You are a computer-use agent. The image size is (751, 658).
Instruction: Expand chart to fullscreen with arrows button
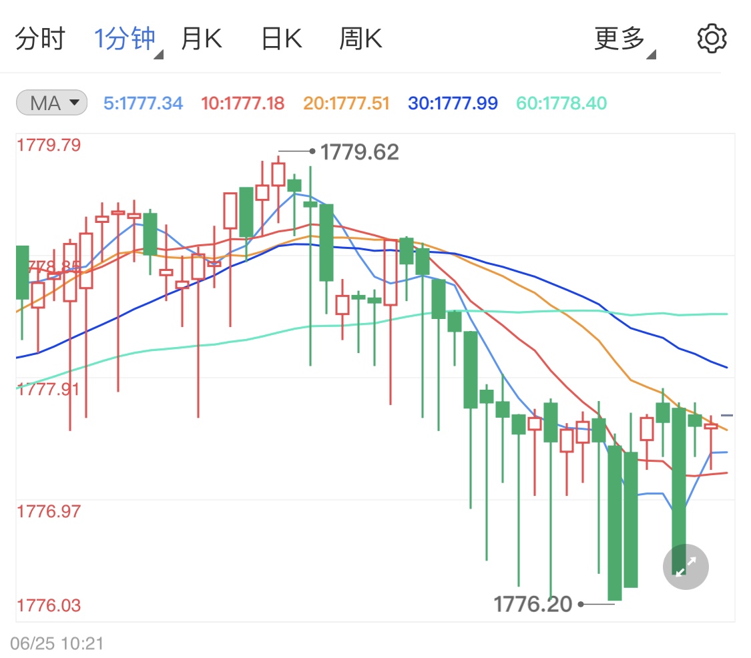tap(686, 567)
